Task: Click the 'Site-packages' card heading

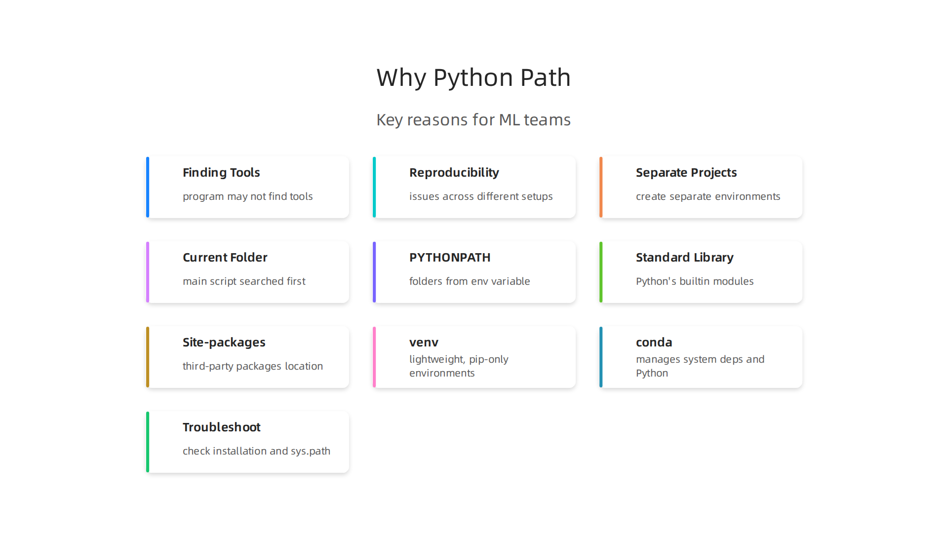Action: coord(224,343)
